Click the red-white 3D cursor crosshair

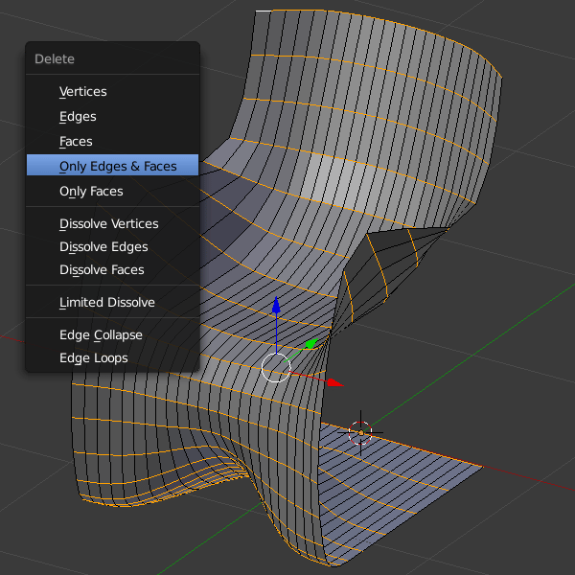pyautogui.click(x=360, y=431)
